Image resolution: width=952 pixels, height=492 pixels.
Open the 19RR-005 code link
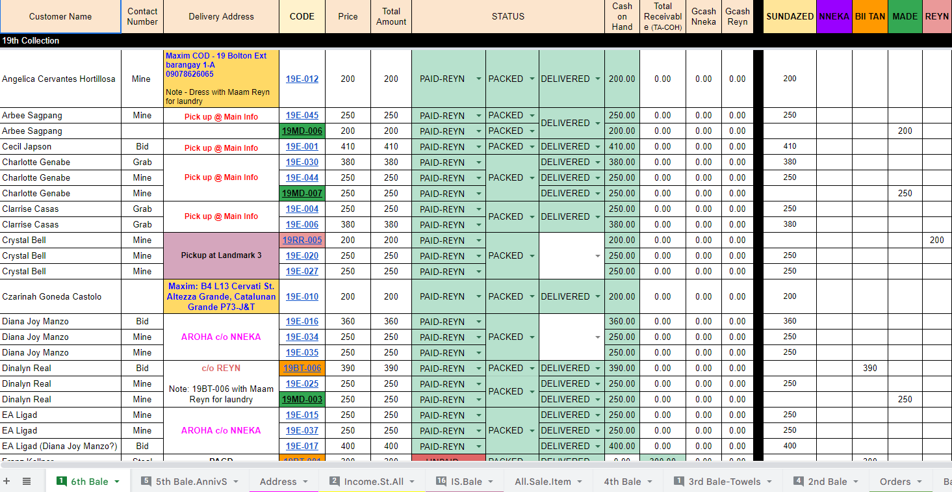point(302,240)
